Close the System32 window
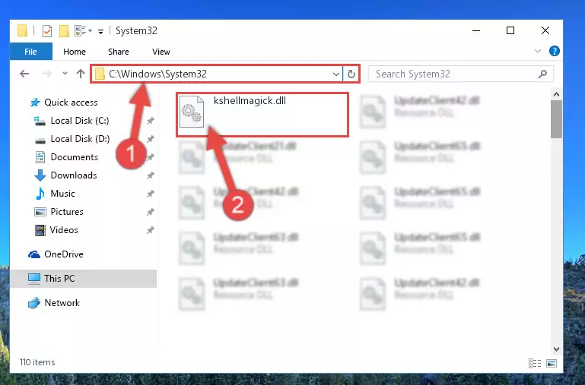Image resolution: width=585 pixels, height=385 pixels. (x=545, y=31)
